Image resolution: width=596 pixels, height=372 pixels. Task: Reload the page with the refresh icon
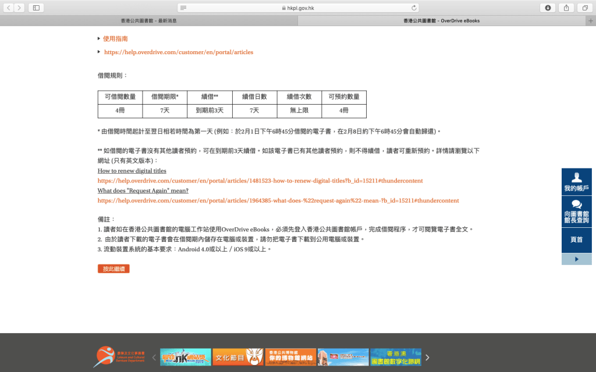pos(414,8)
